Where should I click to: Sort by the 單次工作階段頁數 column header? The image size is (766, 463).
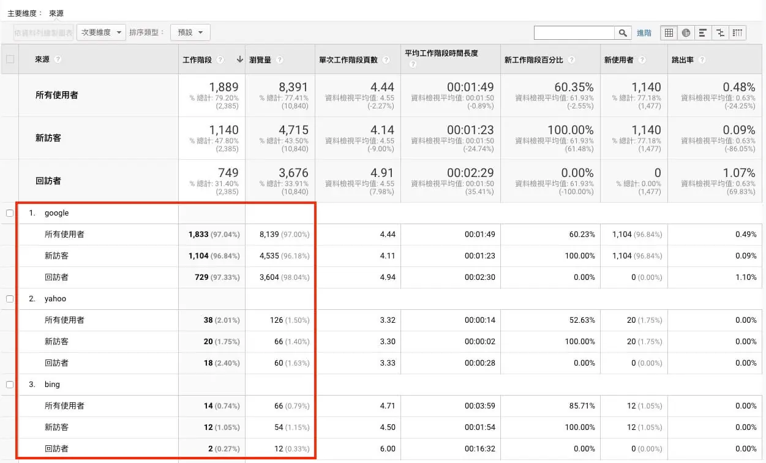pyautogui.click(x=348, y=60)
